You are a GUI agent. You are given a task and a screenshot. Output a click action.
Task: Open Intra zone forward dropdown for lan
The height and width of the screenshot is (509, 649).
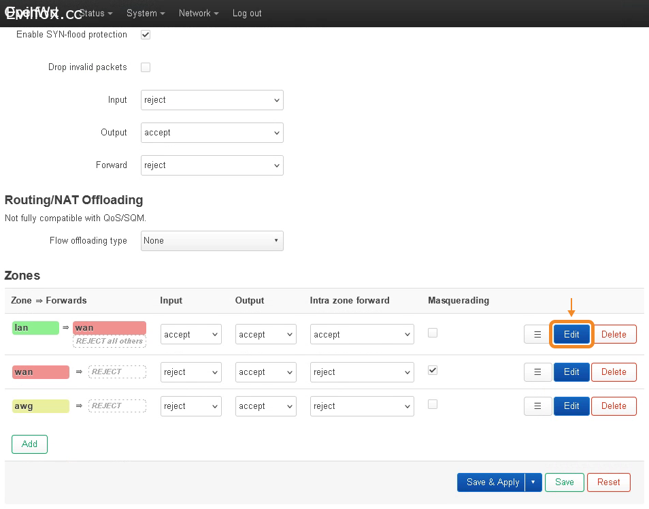[362, 335]
